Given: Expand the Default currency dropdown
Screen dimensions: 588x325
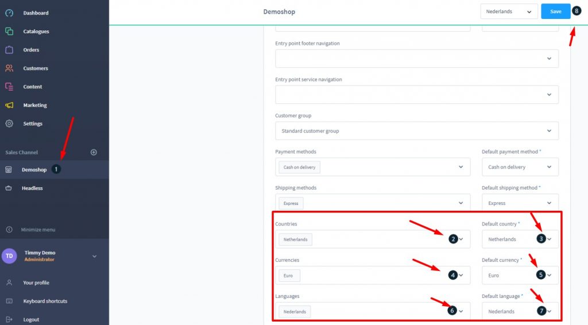Looking at the screenshot, I should click(x=520, y=275).
